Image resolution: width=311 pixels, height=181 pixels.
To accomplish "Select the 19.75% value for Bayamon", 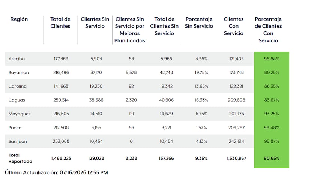I will 201,72.
